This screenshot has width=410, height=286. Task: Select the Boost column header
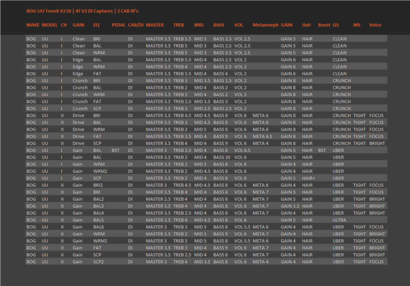[324, 25]
